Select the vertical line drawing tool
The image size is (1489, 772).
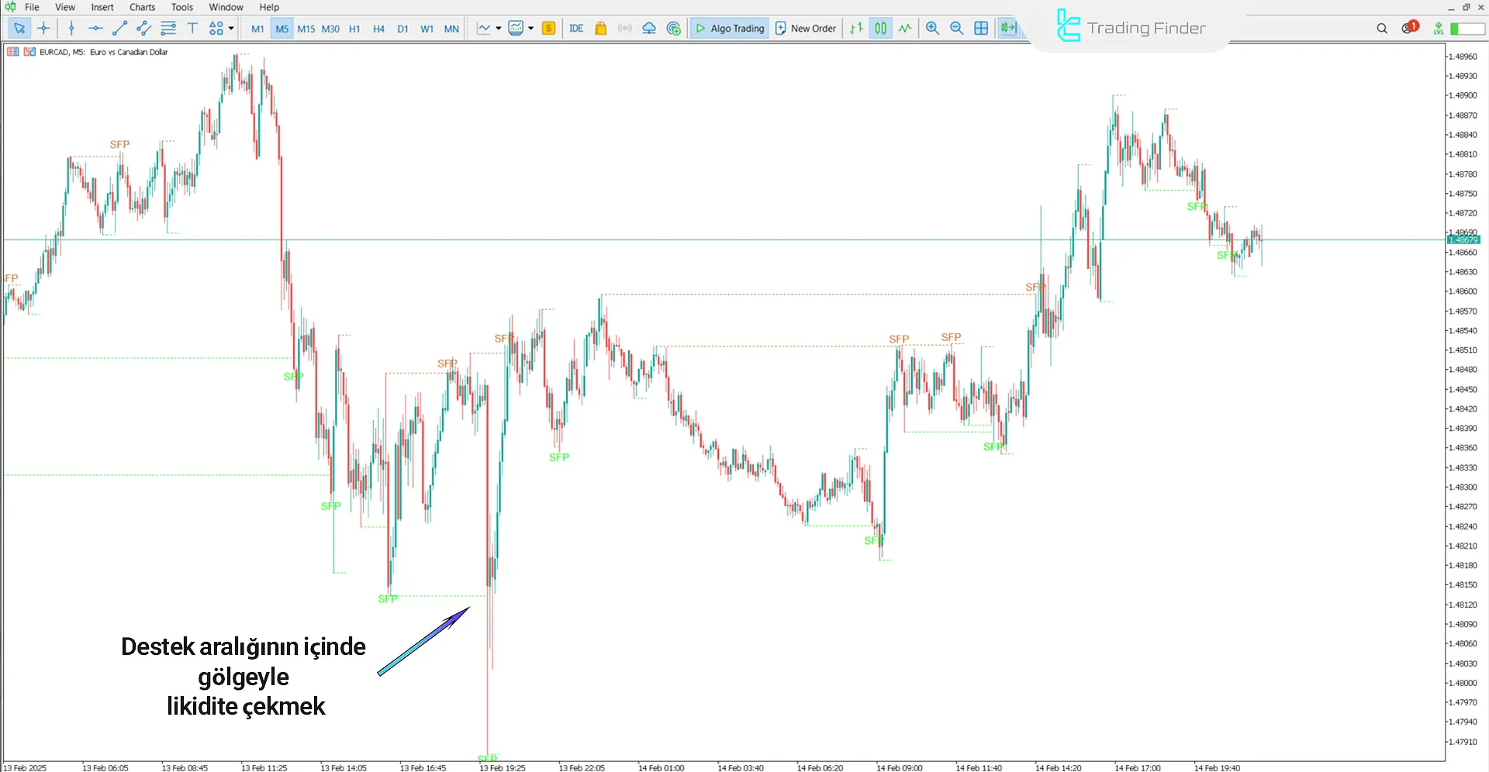[x=71, y=29]
